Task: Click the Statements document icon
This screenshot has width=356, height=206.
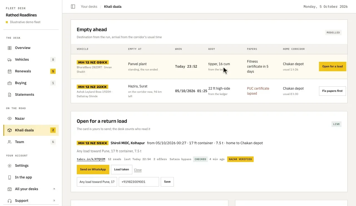Action: pos(9,95)
